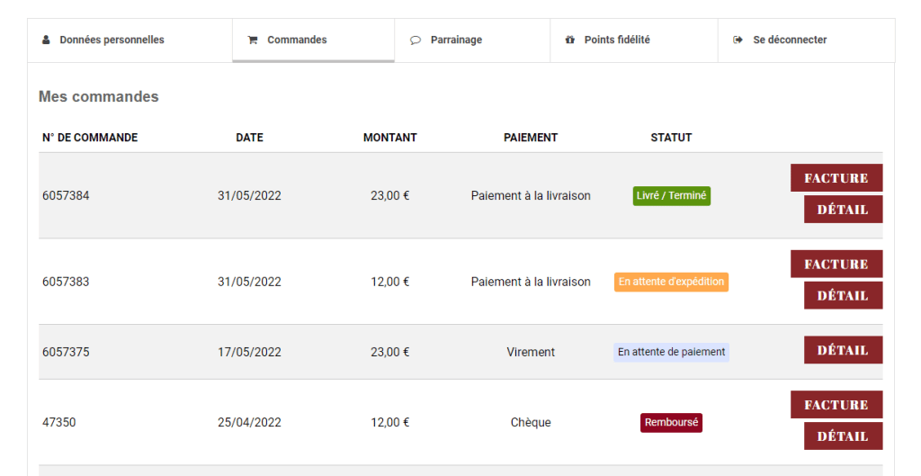
Task: Click the red Remboursé status badge
Action: [671, 423]
